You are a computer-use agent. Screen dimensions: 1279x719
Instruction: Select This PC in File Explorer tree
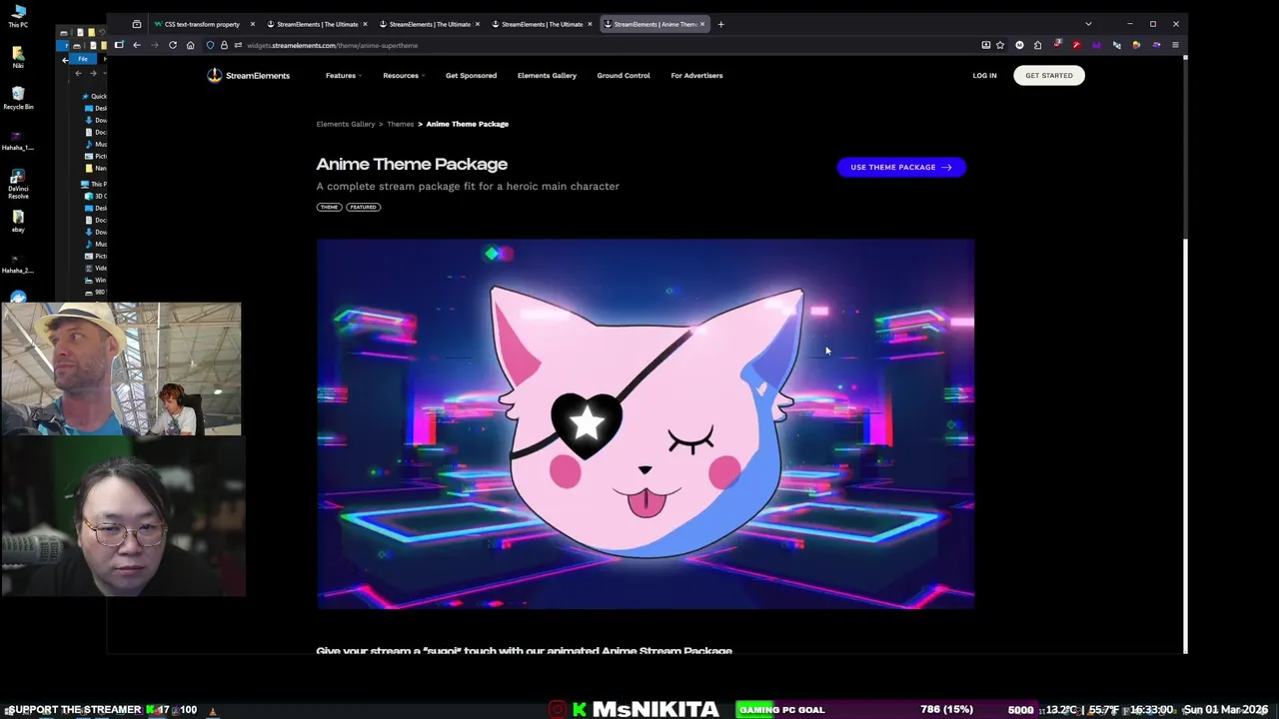coord(97,184)
